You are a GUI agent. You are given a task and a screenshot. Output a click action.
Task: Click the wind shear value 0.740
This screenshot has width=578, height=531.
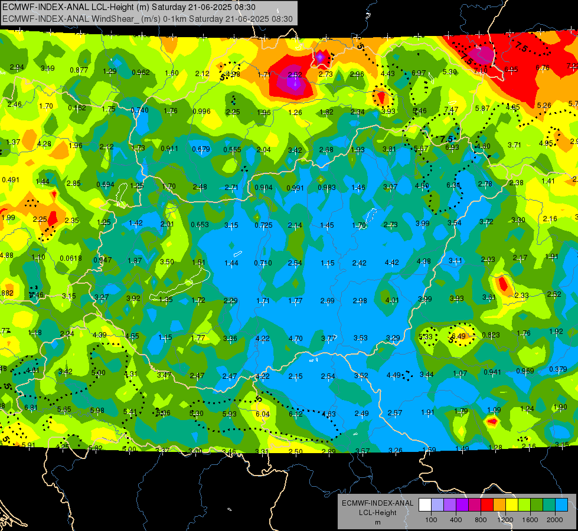click(140, 110)
